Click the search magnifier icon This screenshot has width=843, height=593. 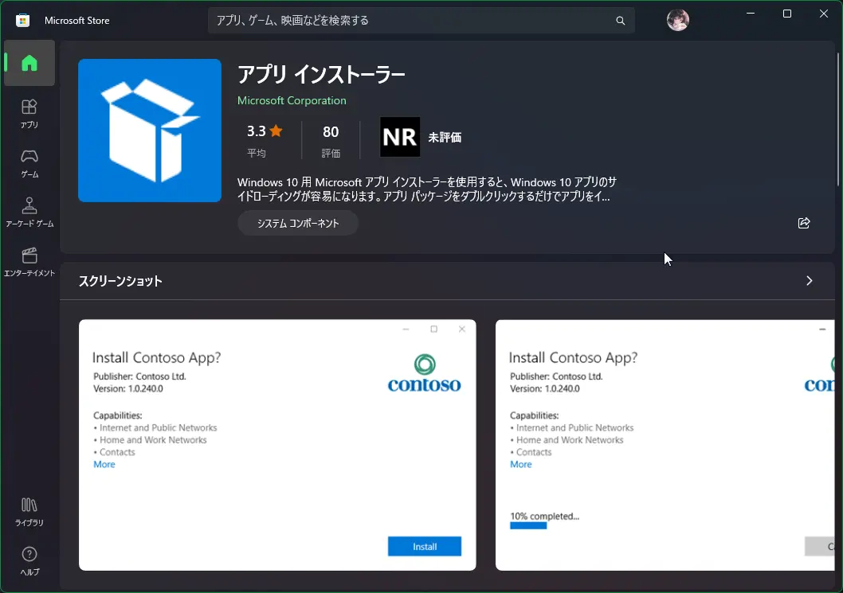point(621,21)
